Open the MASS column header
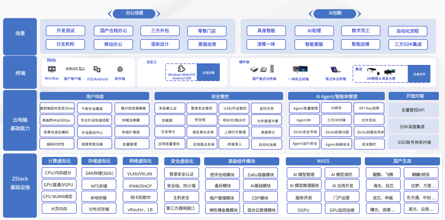The image size is (445, 220). click(323, 161)
